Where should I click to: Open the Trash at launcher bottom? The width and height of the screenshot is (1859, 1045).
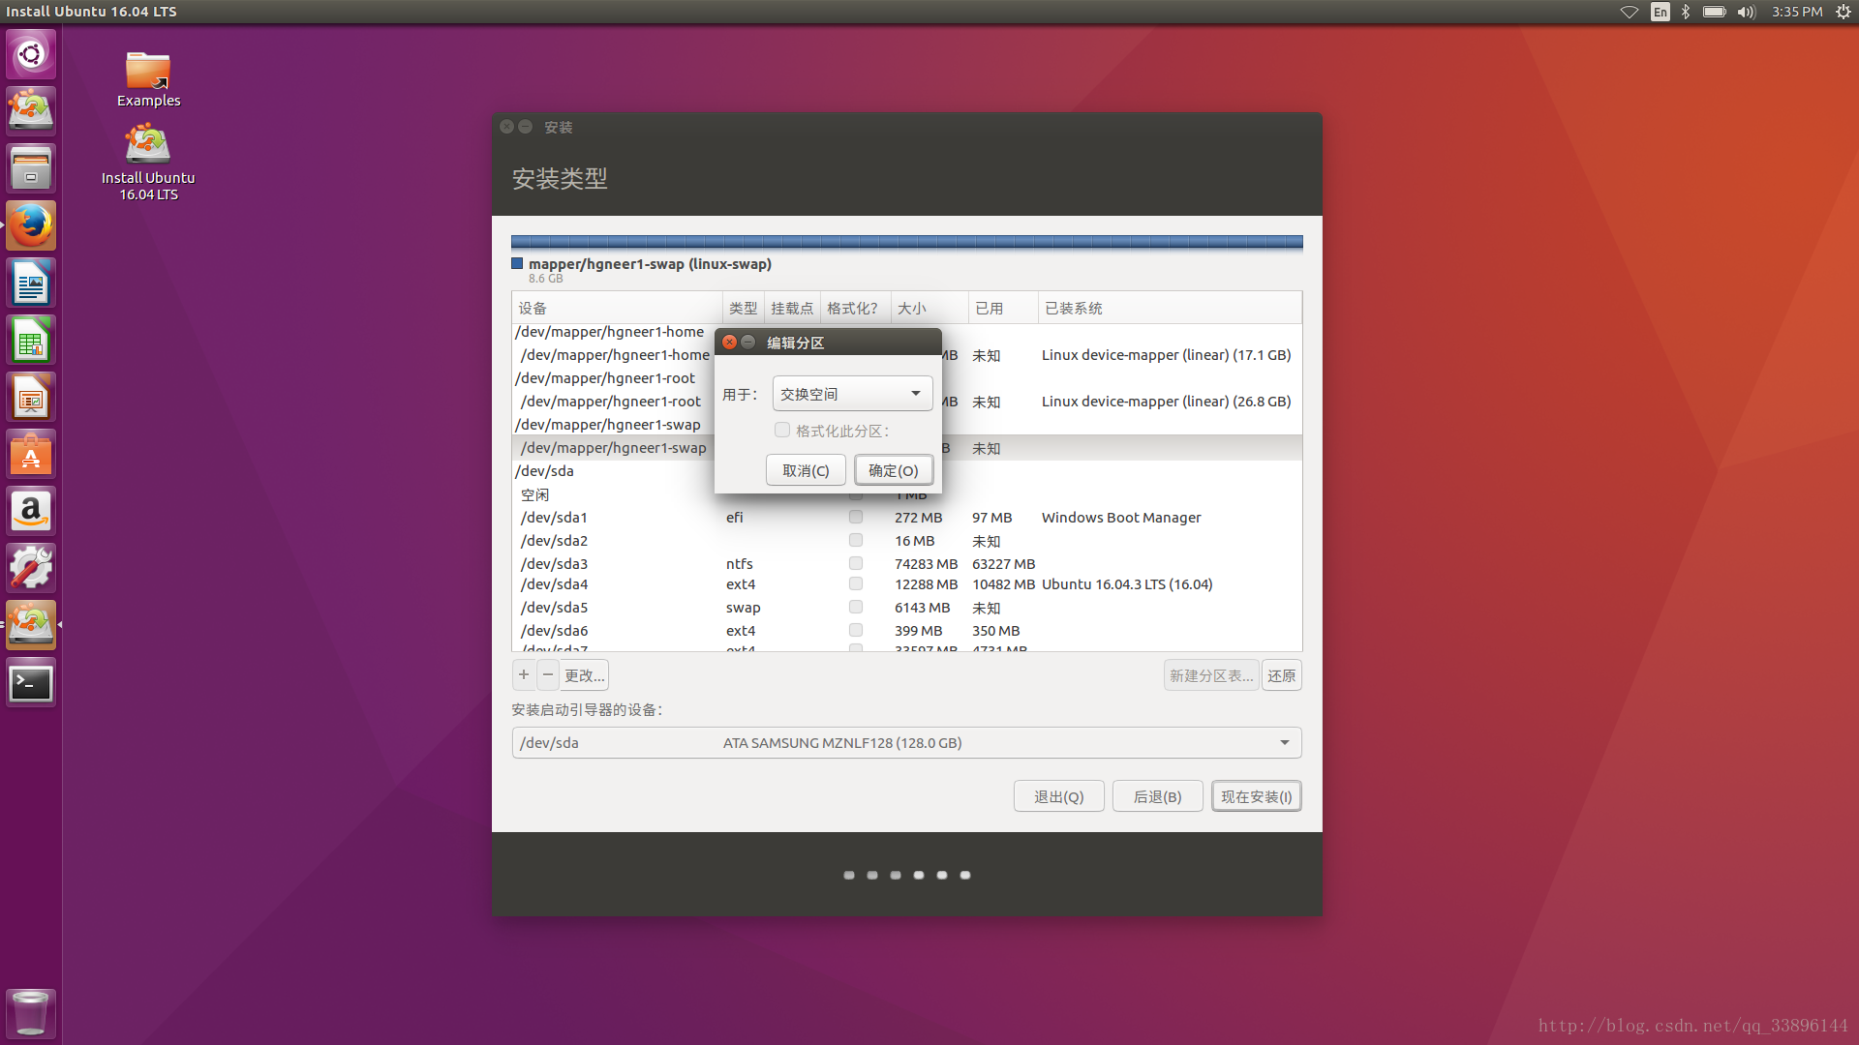(x=31, y=1013)
